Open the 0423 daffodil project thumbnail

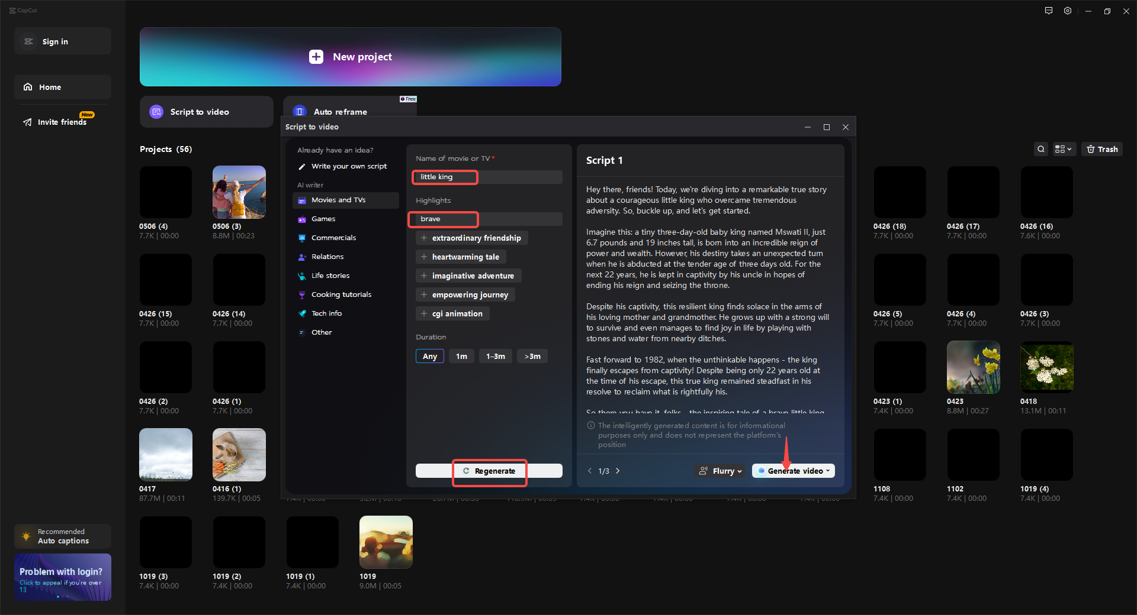click(974, 367)
